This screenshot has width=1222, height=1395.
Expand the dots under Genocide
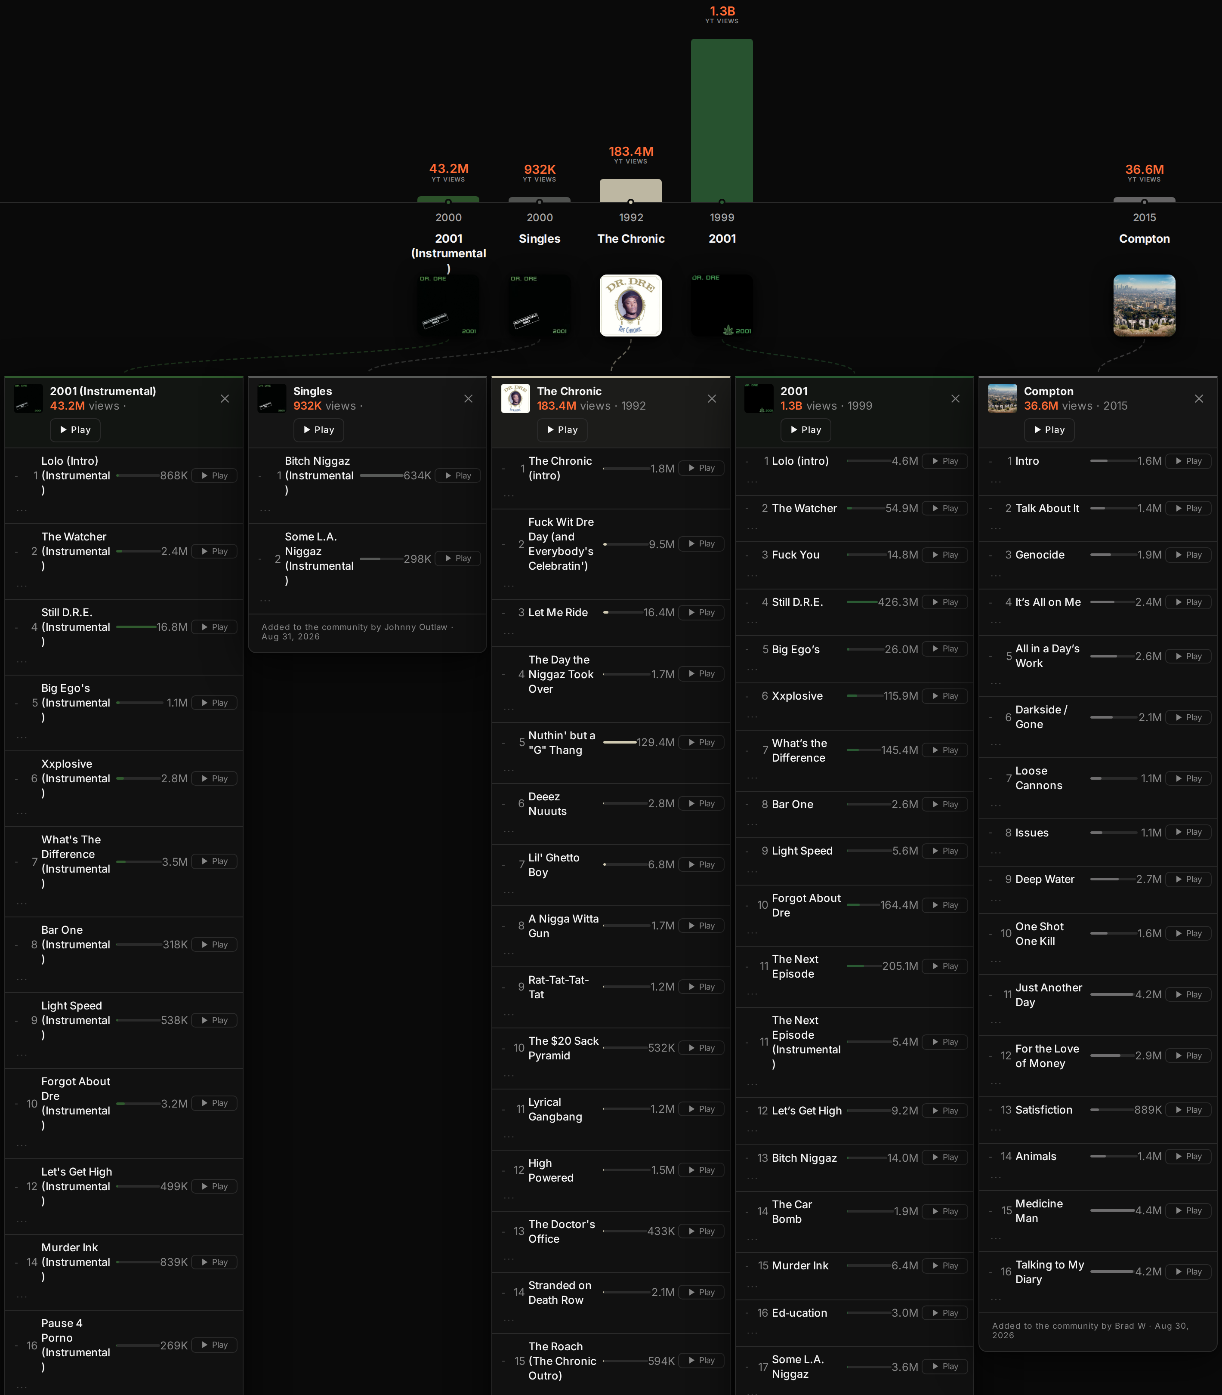pyautogui.click(x=996, y=575)
